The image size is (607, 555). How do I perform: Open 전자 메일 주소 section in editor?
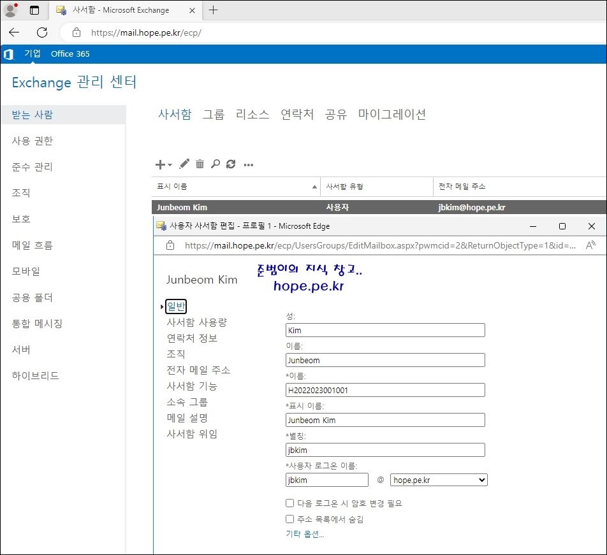(x=198, y=370)
